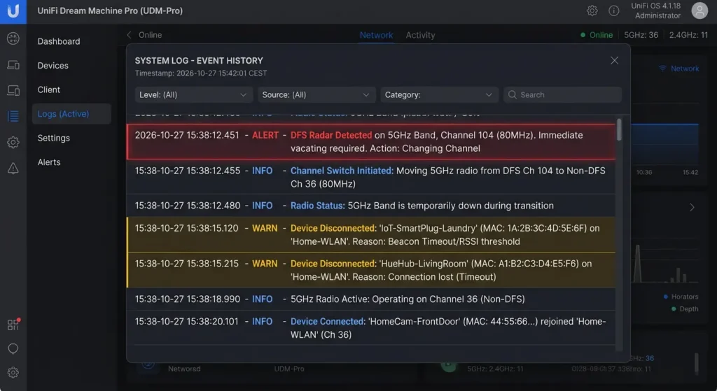This screenshot has height=391, width=717.
Task: Close the System Log dialog
Action: [x=615, y=60]
